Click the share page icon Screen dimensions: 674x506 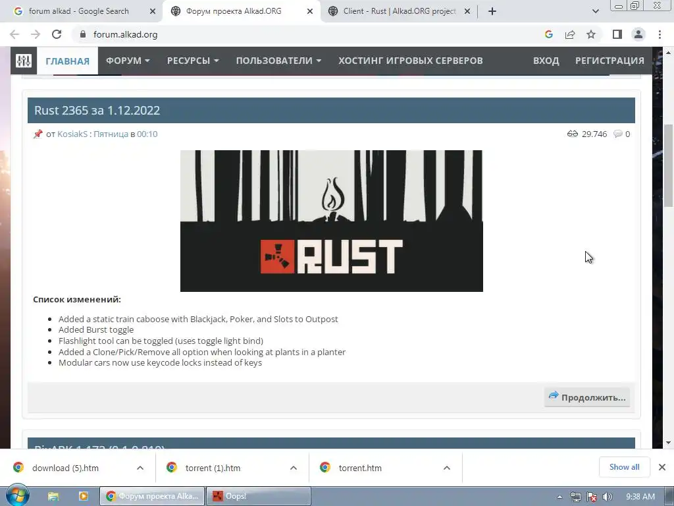click(x=570, y=34)
